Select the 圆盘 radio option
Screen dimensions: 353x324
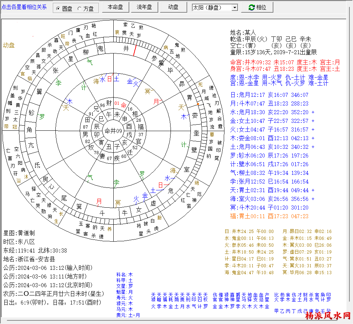(58, 9)
